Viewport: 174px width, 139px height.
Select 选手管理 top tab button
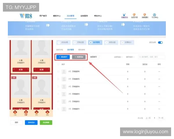point(95,43)
